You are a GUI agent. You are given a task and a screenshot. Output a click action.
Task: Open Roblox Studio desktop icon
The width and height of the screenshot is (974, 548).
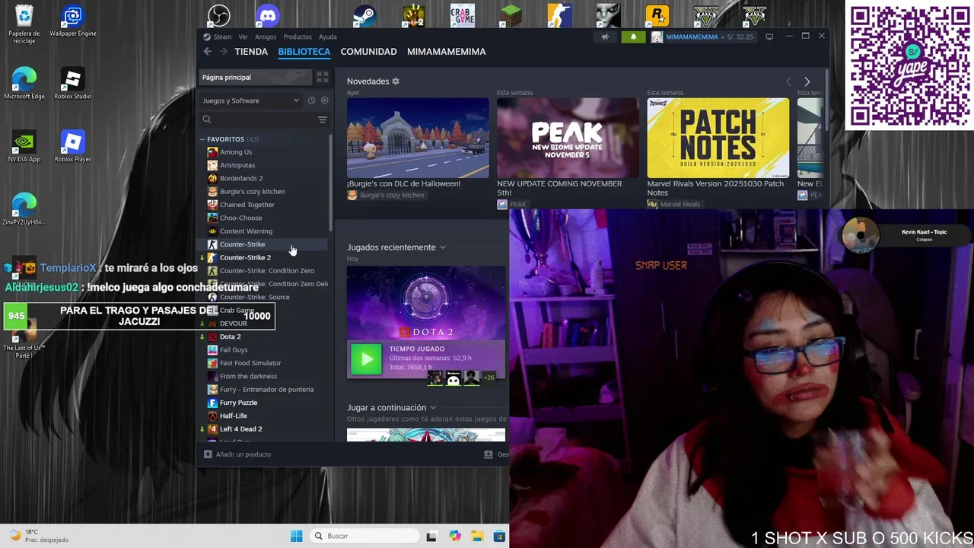(73, 84)
